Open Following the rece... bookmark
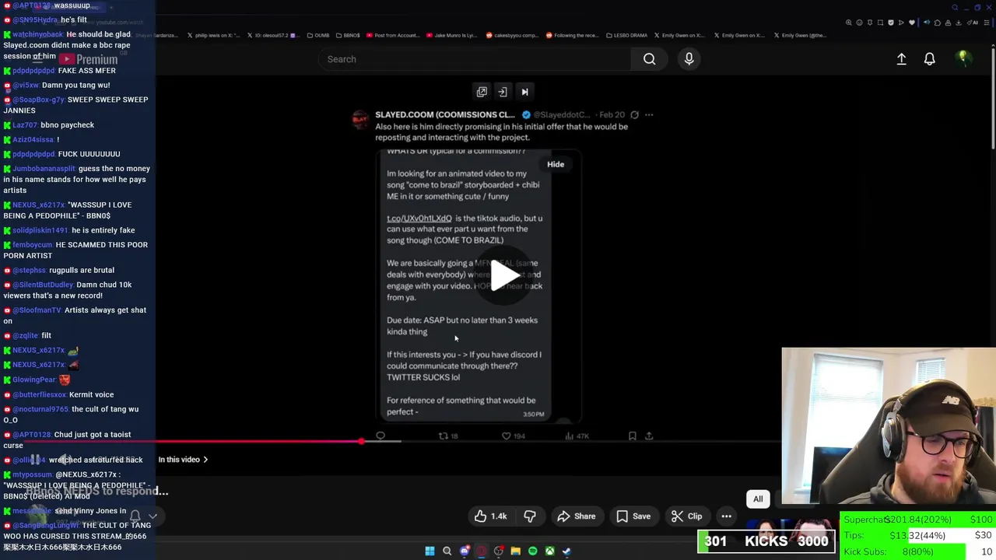Screen dimensions: 996x560 pos(573,35)
